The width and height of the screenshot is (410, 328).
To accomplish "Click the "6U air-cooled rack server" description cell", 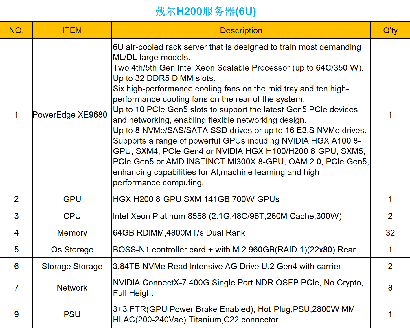I will (x=241, y=115).
